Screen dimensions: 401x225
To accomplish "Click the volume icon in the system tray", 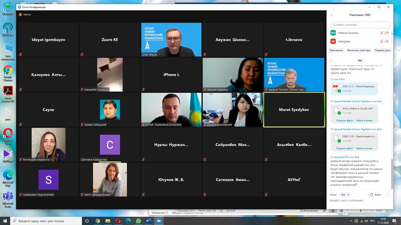I will [366, 221].
